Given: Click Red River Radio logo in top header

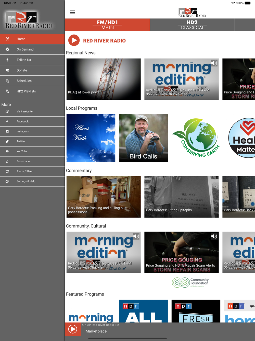Looking at the screenshot, I should pyautogui.click(x=192, y=12).
